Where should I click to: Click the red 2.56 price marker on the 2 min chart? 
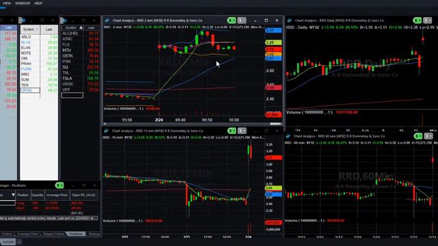[273, 87]
